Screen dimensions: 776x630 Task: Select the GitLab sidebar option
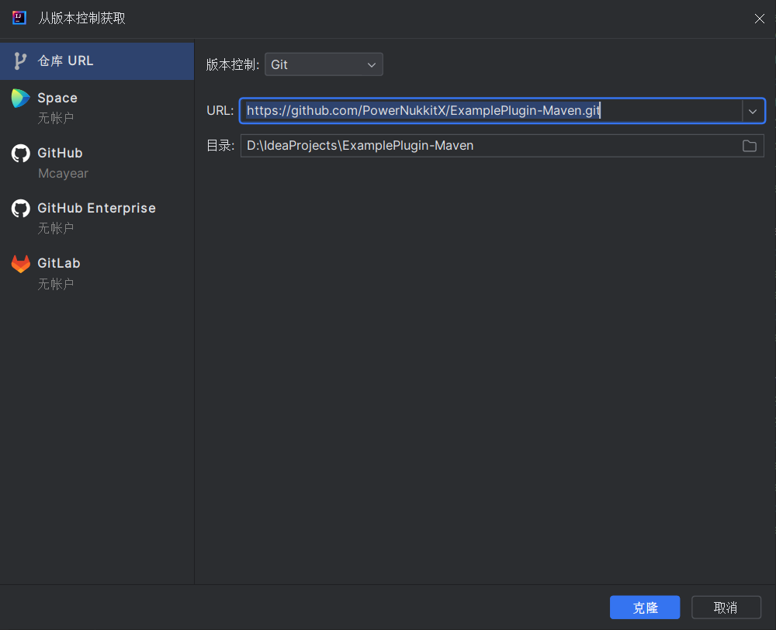point(97,273)
